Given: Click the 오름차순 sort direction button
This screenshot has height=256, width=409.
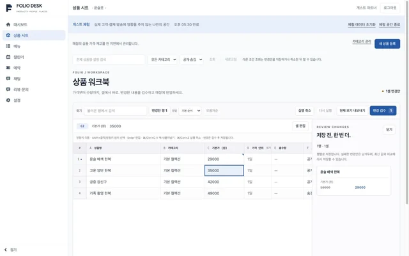Looking at the screenshot, I should pyautogui.click(x=212, y=111).
